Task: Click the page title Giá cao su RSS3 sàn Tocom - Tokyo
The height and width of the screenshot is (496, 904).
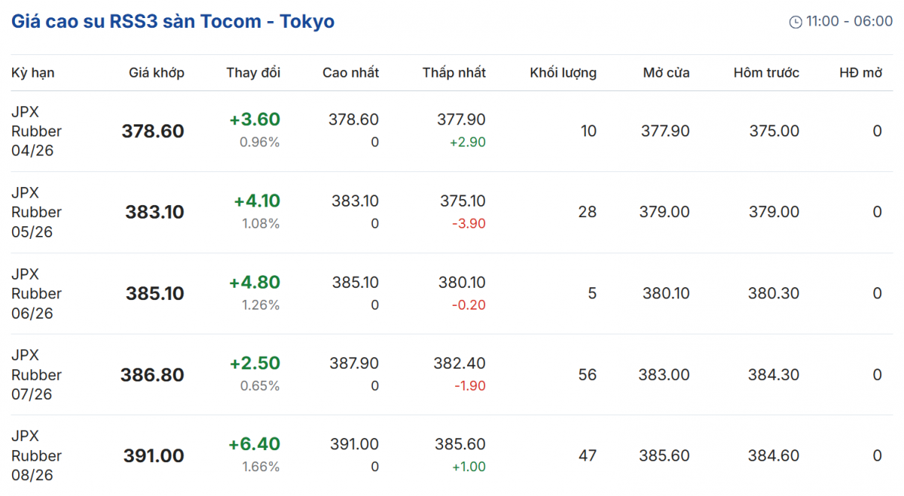Action: (x=173, y=21)
